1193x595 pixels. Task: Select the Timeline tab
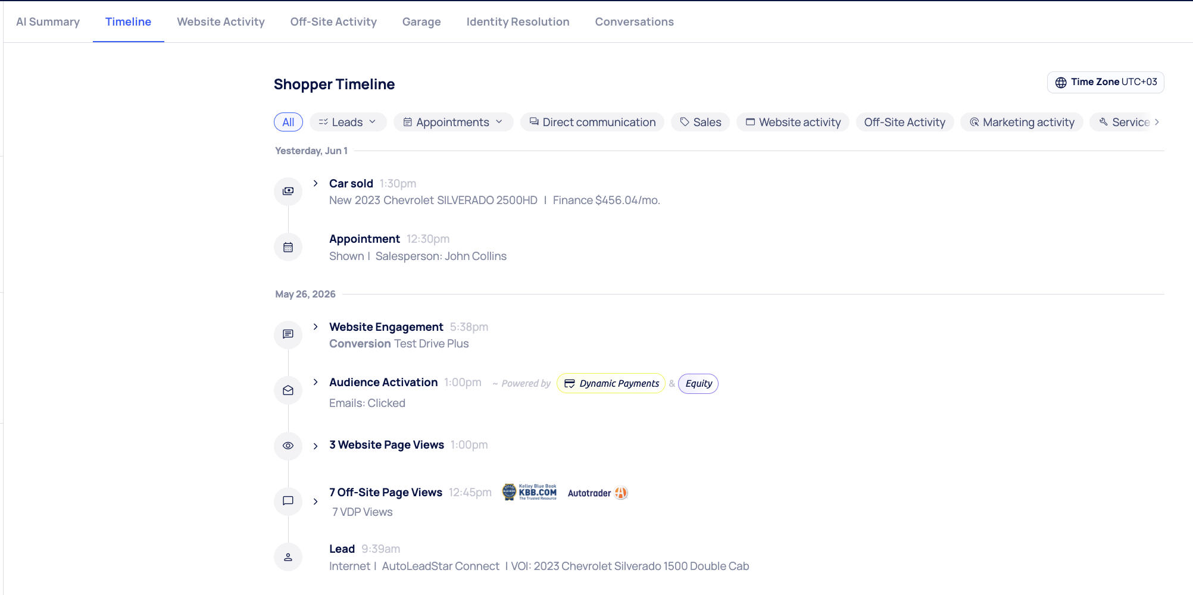click(128, 22)
